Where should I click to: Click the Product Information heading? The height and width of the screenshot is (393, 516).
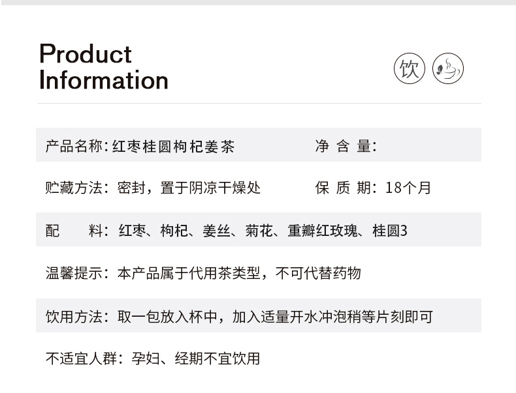click(104, 67)
